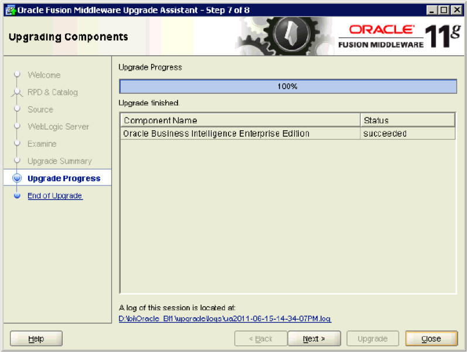Viewport: 467px width, 352px height.
Task: Click the Help button
Action: [36, 339]
